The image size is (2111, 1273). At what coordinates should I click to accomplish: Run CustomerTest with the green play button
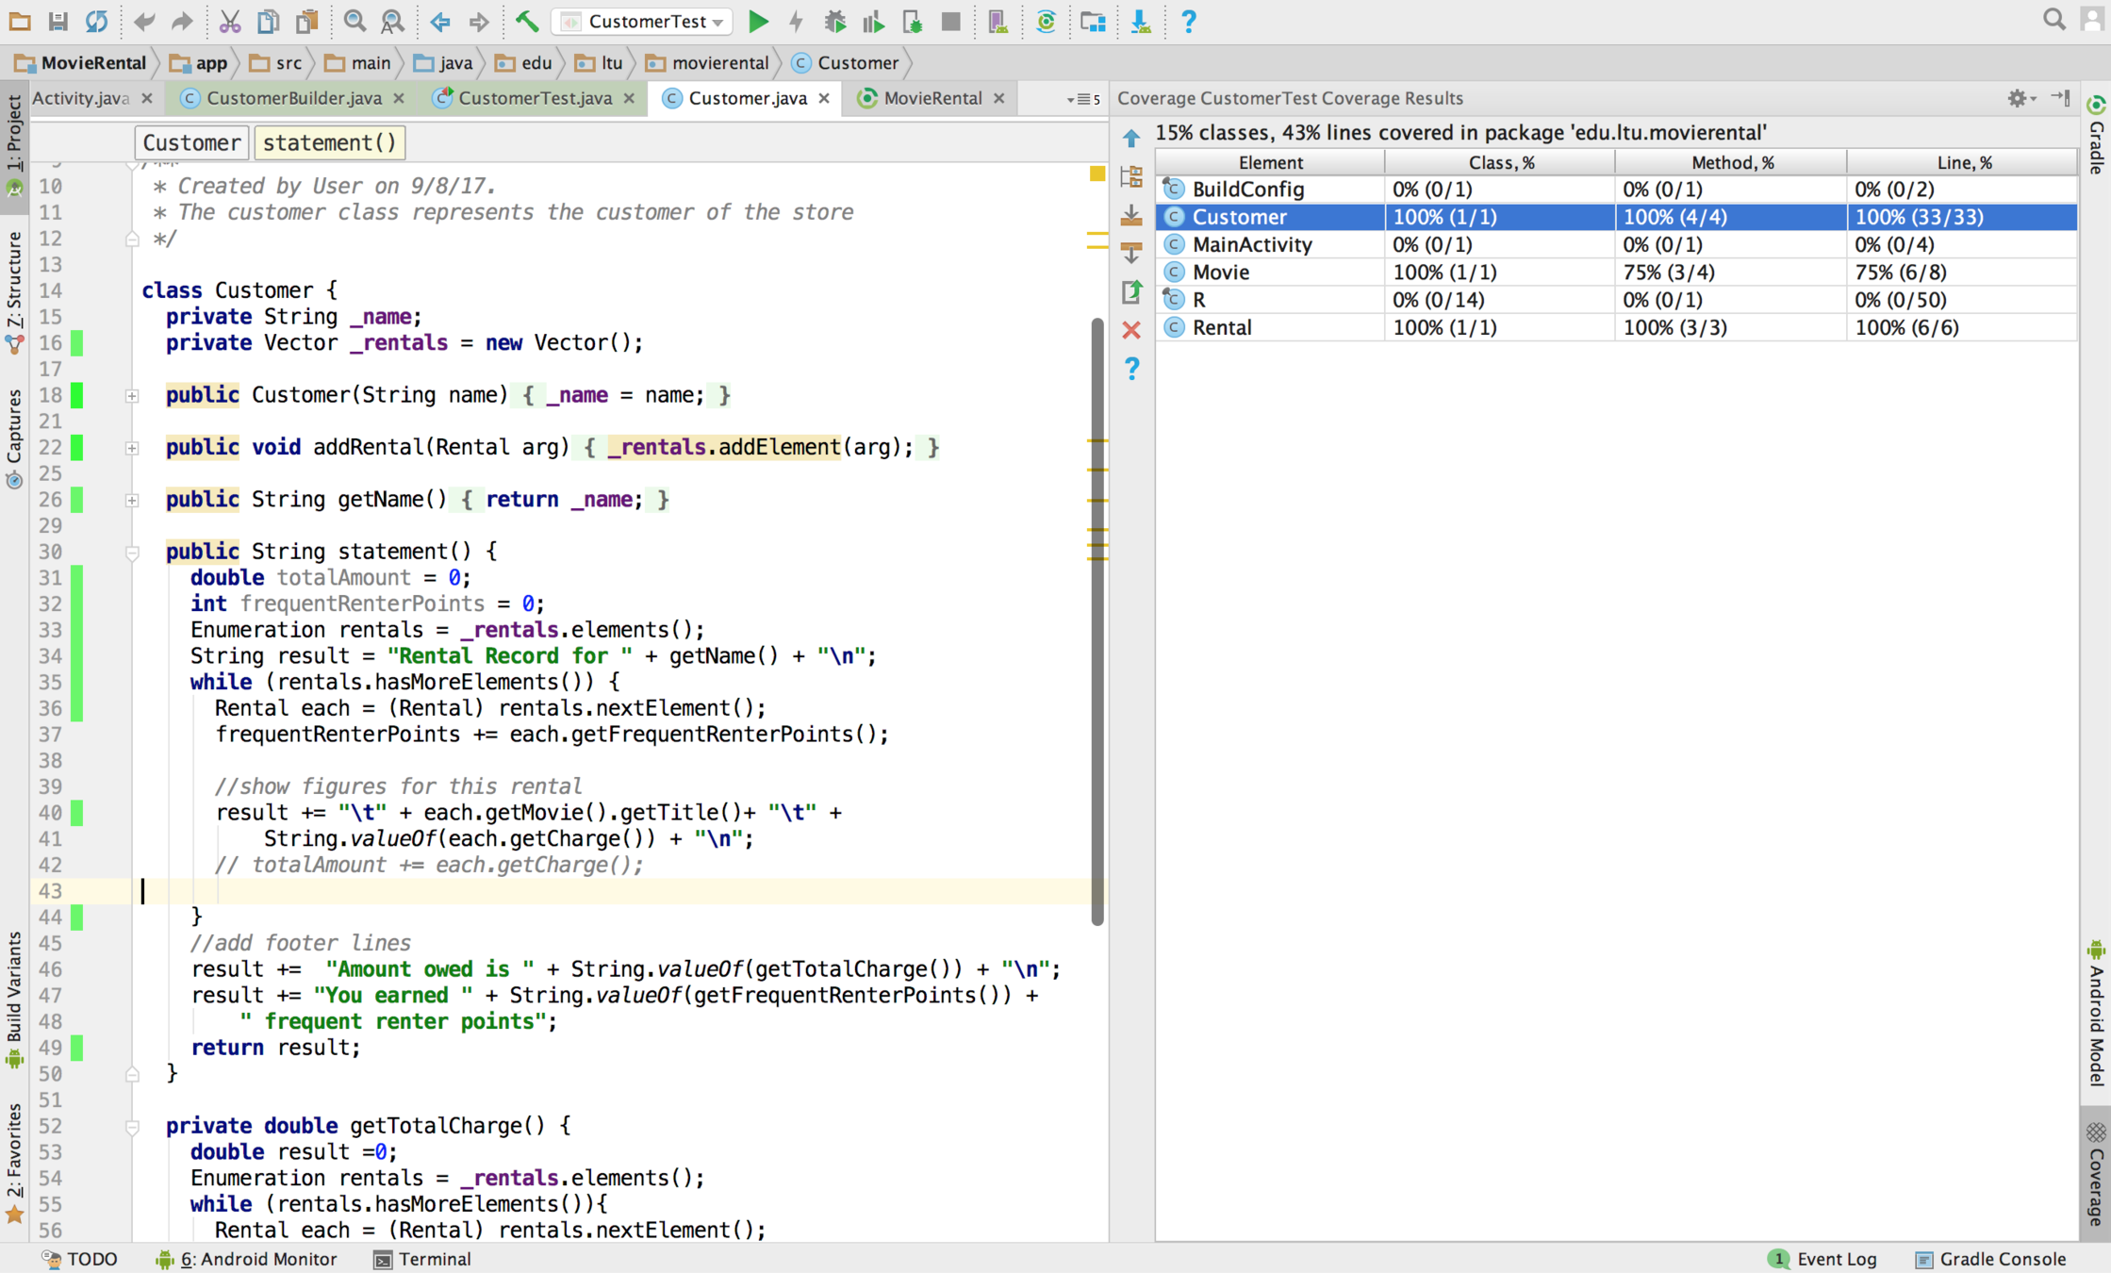point(758,21)
